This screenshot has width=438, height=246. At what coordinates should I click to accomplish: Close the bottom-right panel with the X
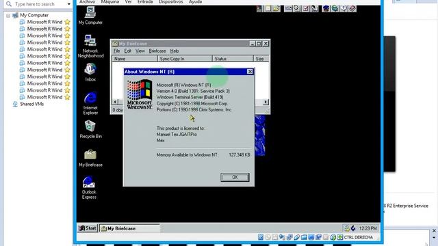pyautogui.click(x=434, y=231)
